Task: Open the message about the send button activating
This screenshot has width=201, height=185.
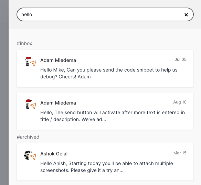Action: (x=105, y=111)
